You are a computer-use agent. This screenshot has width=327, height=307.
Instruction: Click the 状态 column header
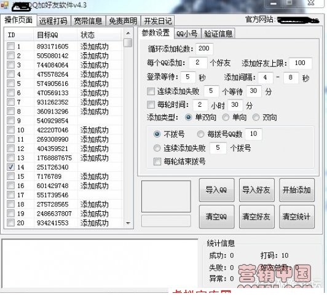[99, 35]
